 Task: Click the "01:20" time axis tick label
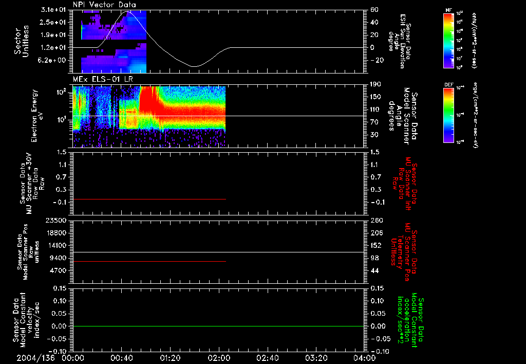[170, 358]
